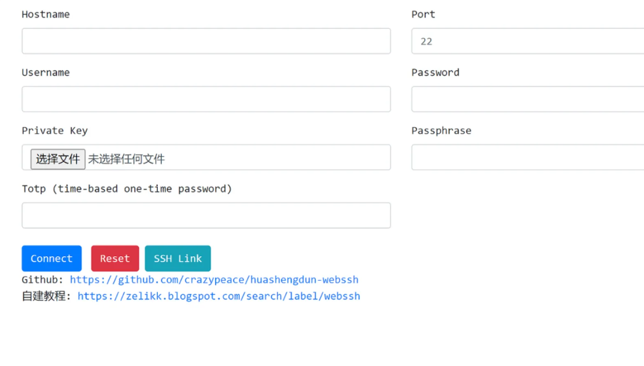644x366 pixels.
Task: Click the Totp (time-based one-time password) label
Action: pos(127,189)
